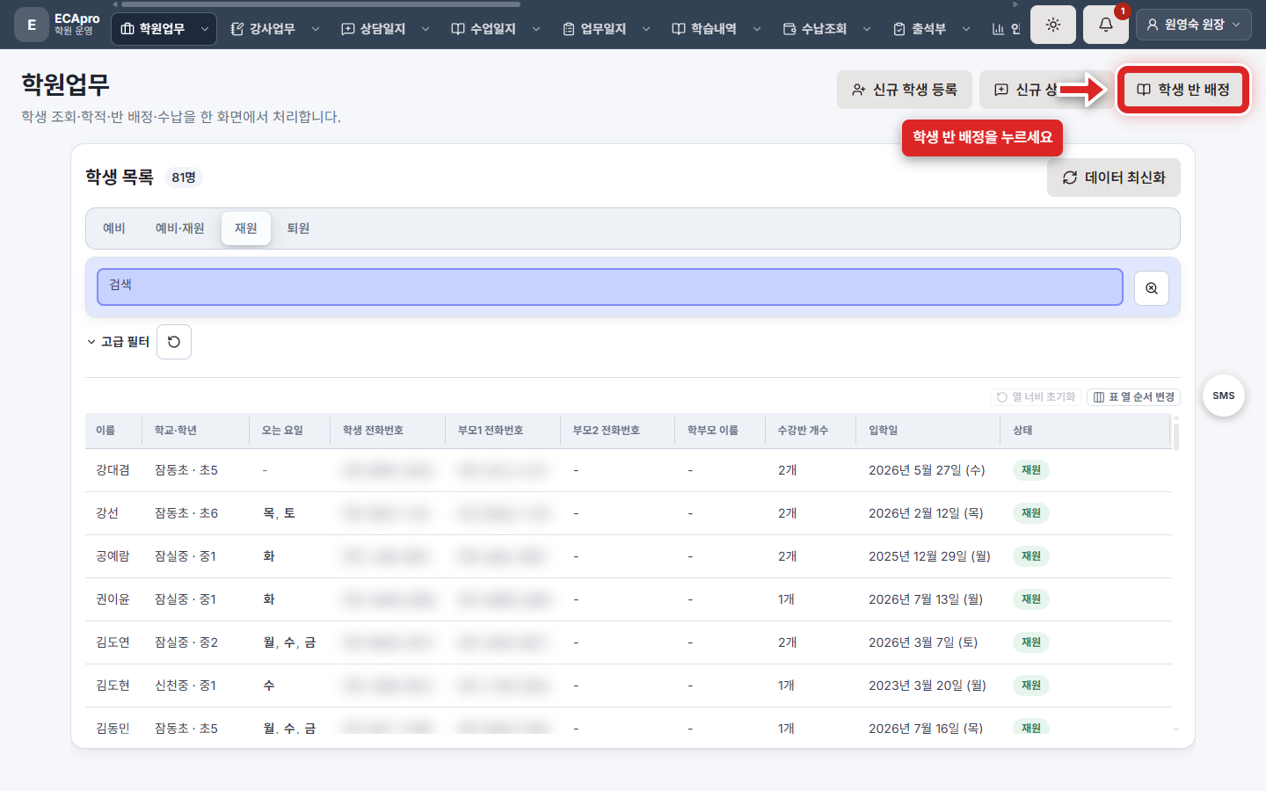The image size is (1266, 791).
Task: Select student 권이윤 row name
Action: point(113,599)
